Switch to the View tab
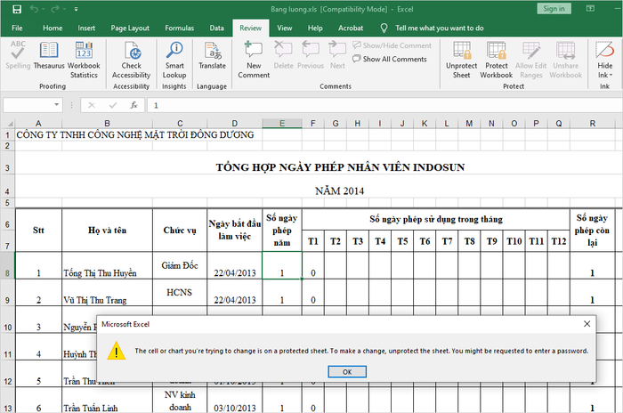 [x=285, y=28]
